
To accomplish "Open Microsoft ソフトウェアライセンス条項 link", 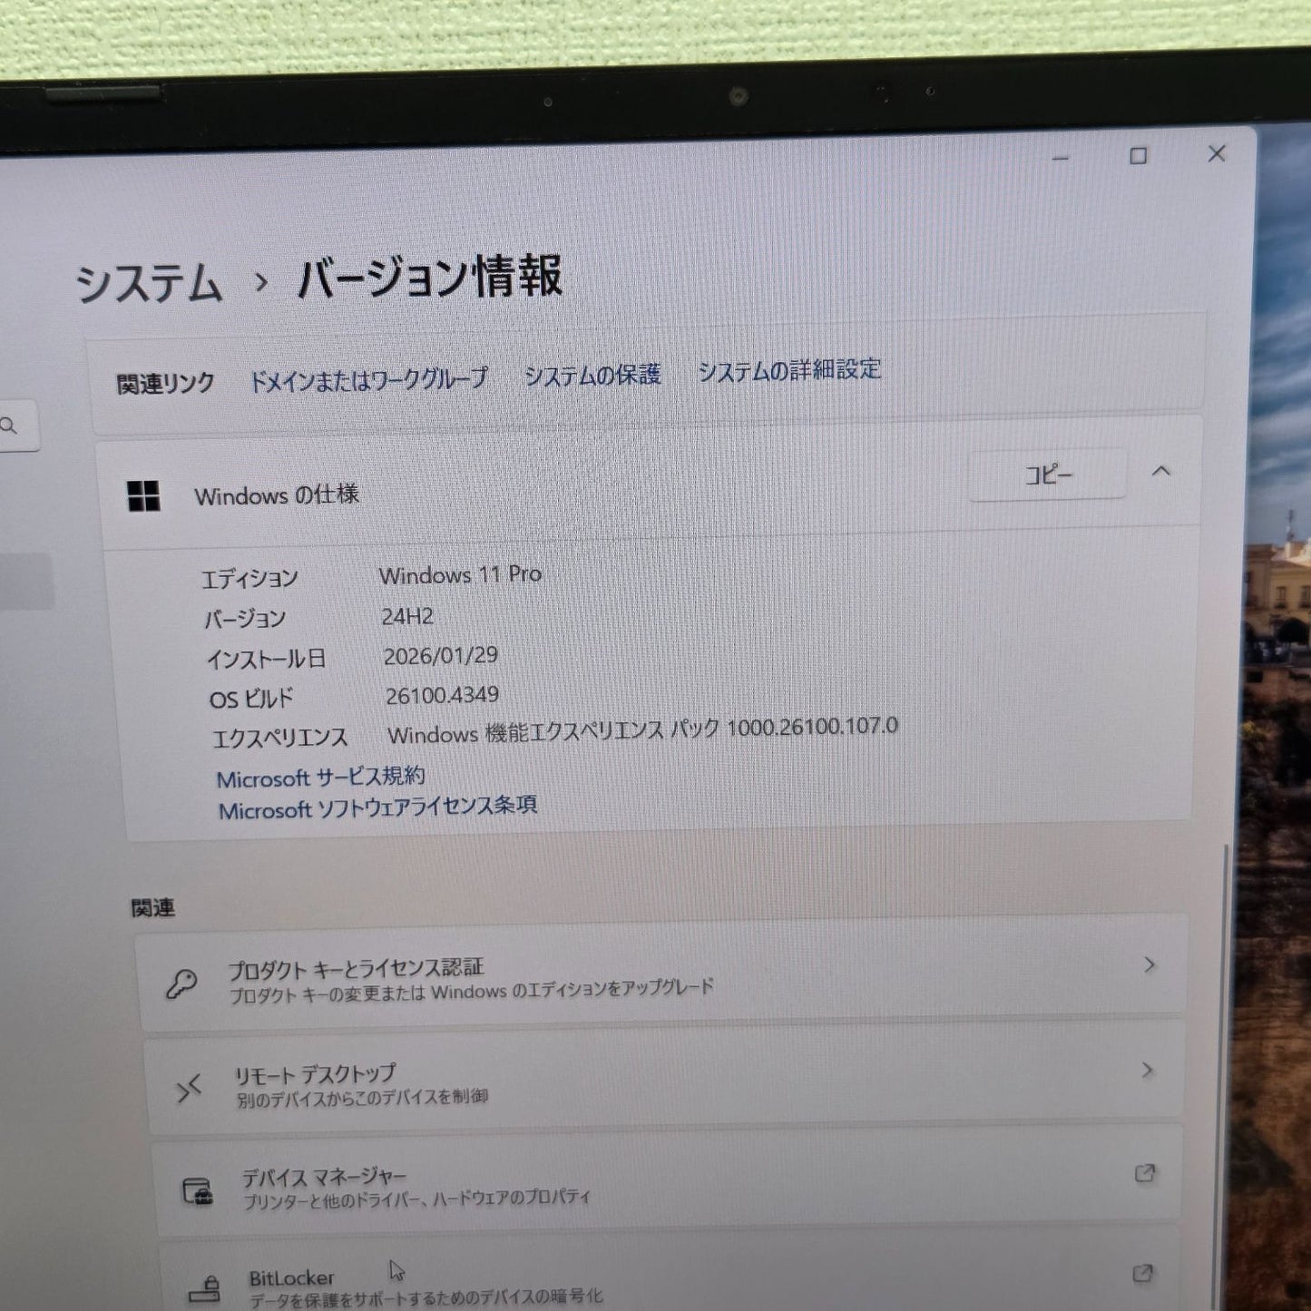I will tap(377, 807).
